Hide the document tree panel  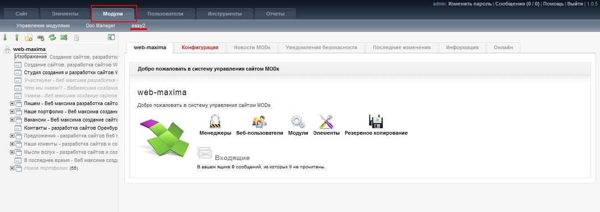[x=111, y=38]
